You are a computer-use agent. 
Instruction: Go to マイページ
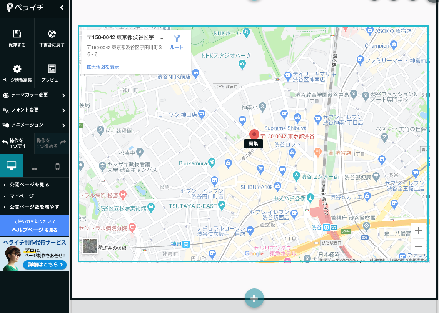[x=22, y=196]
